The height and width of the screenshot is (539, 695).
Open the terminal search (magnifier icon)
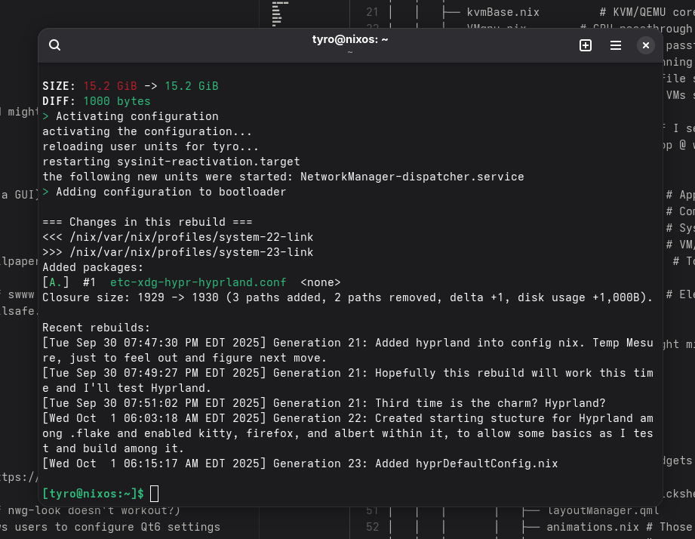[x=54, y=45]
